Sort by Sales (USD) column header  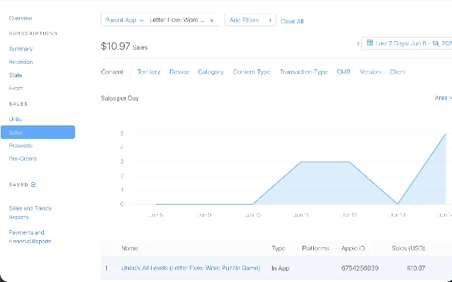click(409, 248)
